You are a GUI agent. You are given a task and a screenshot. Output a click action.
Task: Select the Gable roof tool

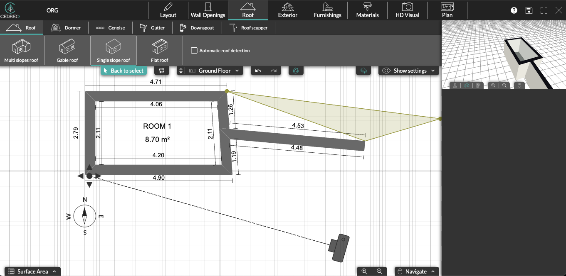click(67, 51)
